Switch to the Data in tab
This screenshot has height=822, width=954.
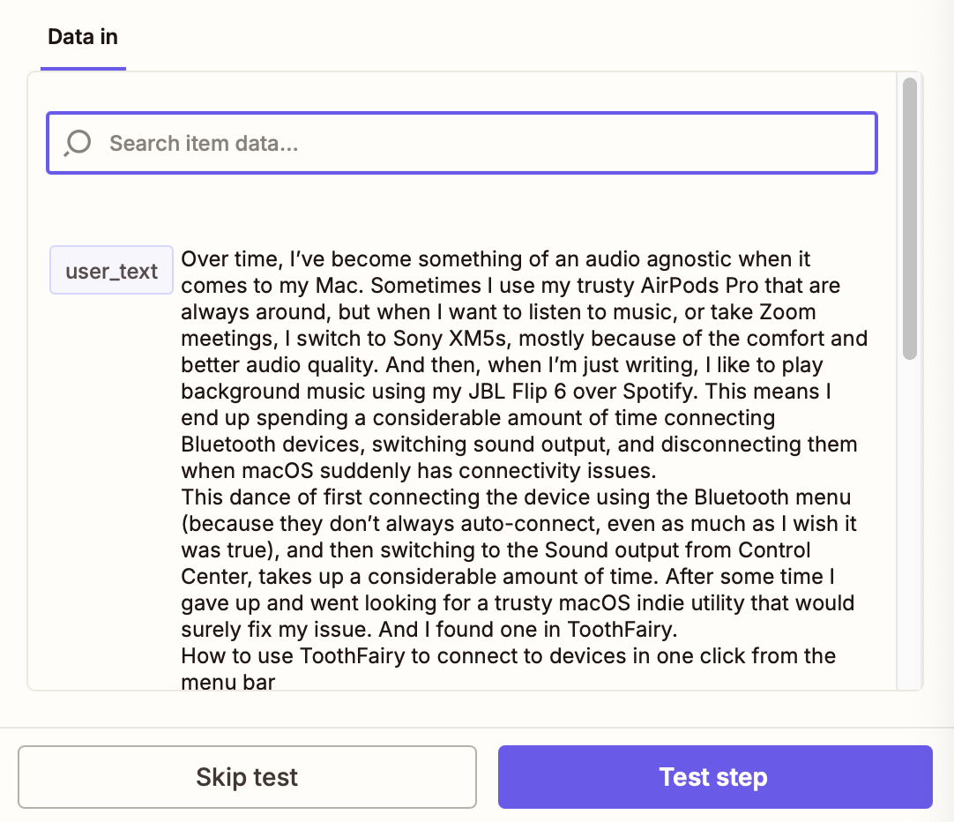[x=83, y=37]
